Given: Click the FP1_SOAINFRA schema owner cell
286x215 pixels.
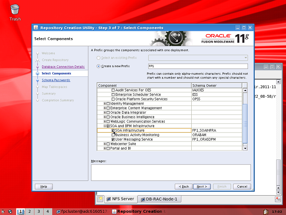Looking at the screenshot, I should click(217, 130).
